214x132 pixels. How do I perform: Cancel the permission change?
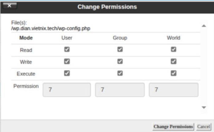coord(203,126)
